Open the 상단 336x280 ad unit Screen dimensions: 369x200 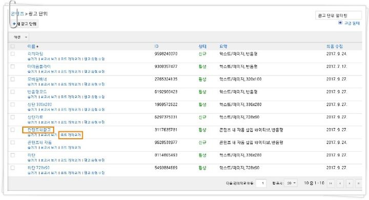[39, 104]
